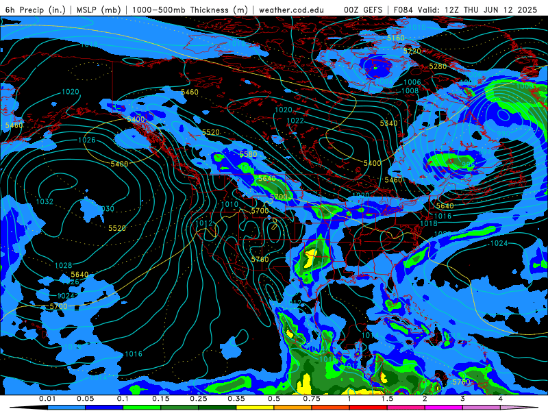This screenshot has height=411, width=548.
Task: Click the 'MSLP (mb)' header label
Action: (99, 10)
